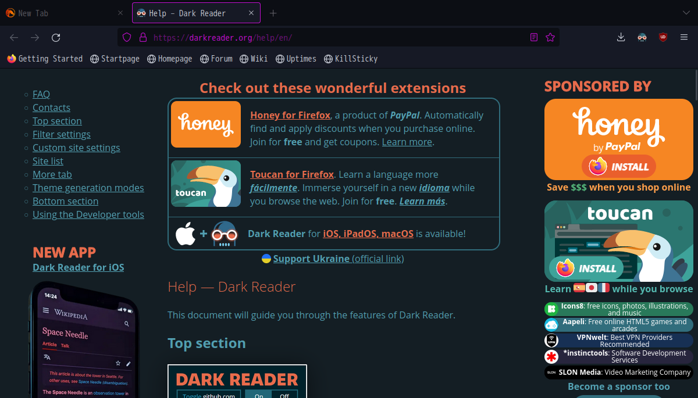Image resolution: width=698 pixels, height=398 pixels.
Task: Bookmark this page with the star icon
Action: [x=550, y=37]
